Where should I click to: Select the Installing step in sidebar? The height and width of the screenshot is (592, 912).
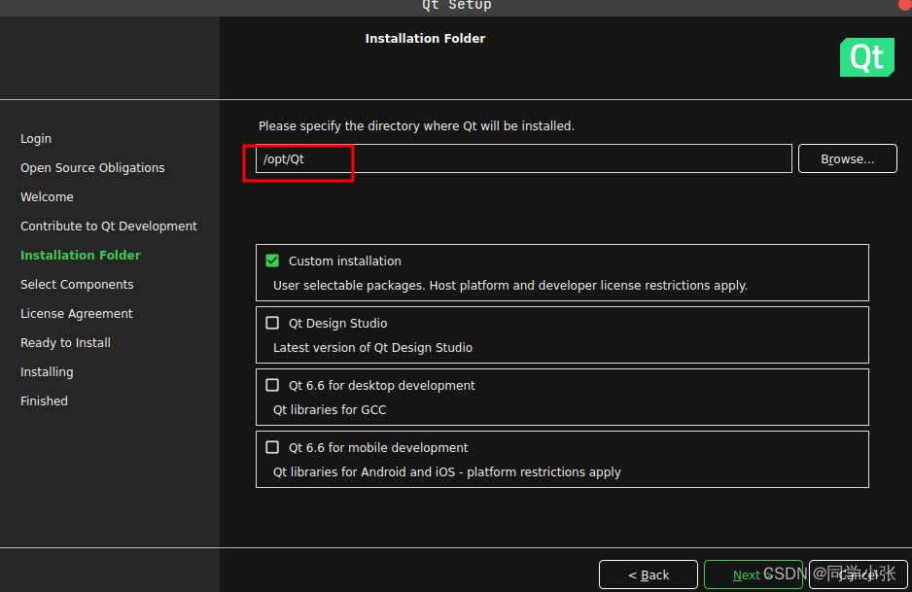point(47,371)
